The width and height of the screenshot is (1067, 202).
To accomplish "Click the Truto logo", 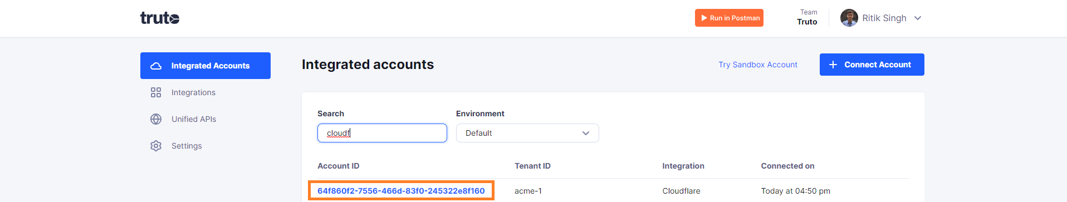I will (x=160, y=18).
